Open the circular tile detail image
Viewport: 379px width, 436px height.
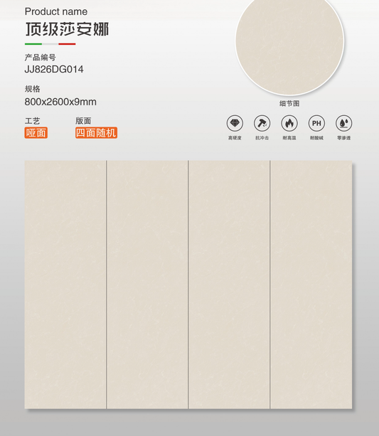(x=289, y=42)
